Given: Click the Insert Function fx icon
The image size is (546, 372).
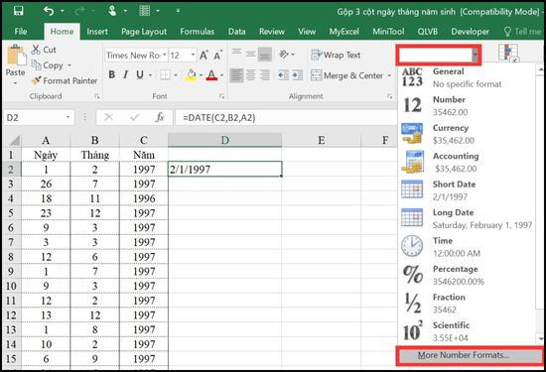Looking at the screenshot, I should click(160, 117).
